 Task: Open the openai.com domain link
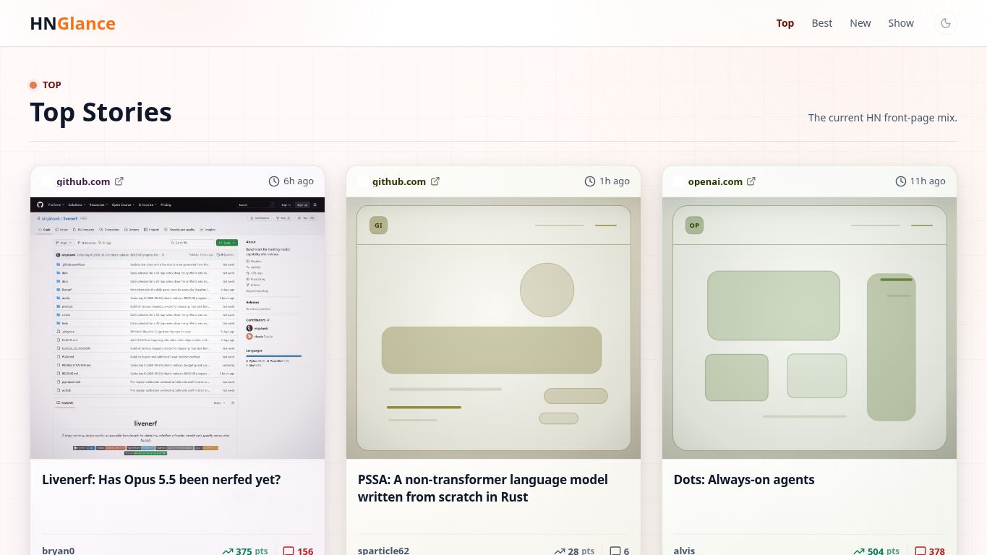click(715, 181)
